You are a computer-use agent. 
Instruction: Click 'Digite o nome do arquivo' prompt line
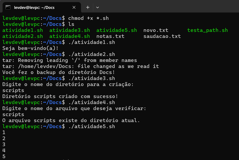[74, 108]
